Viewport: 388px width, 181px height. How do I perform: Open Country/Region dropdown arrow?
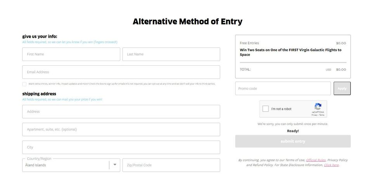tap(115, 165)
